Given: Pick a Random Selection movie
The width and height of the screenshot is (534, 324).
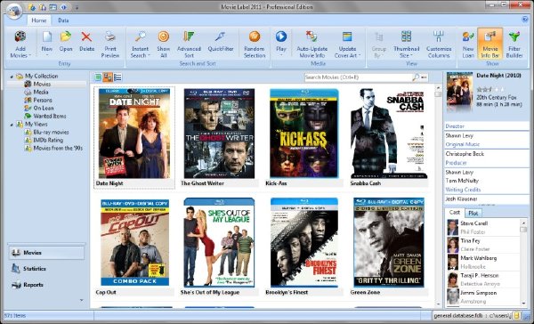Looking at the screenshot, I should 254,45.
